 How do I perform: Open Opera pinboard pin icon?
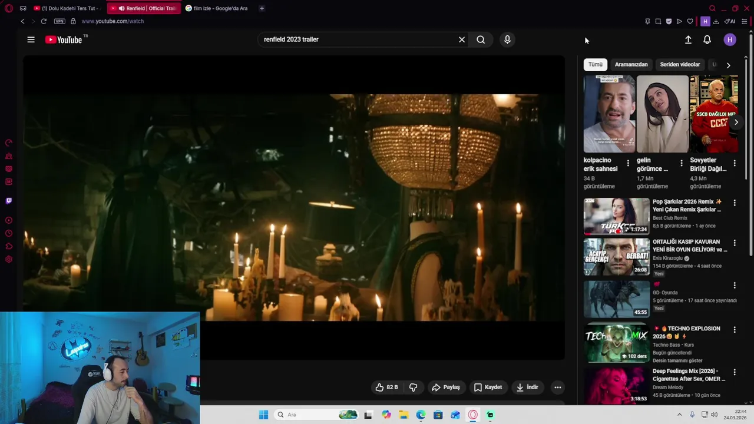[x=647, y=21]
